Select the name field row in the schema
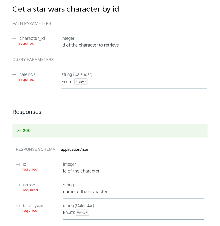 29,185
